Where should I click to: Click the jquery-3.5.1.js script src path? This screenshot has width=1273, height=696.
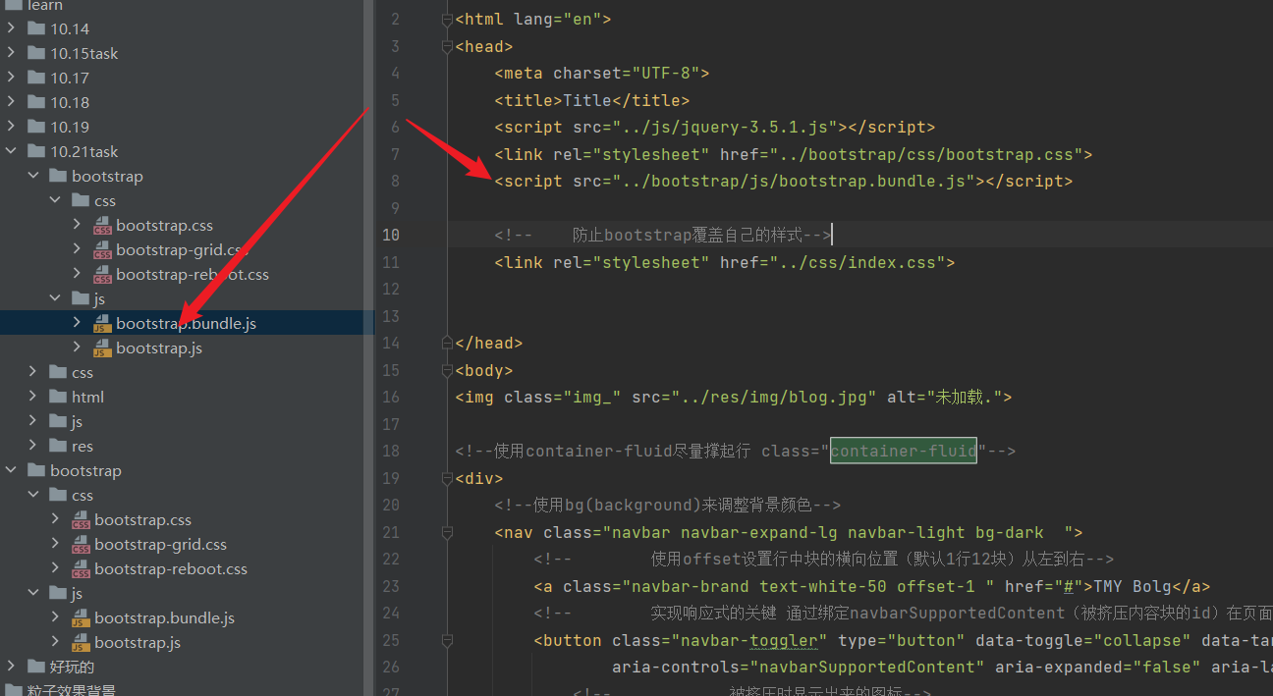[x=725, y=128]
